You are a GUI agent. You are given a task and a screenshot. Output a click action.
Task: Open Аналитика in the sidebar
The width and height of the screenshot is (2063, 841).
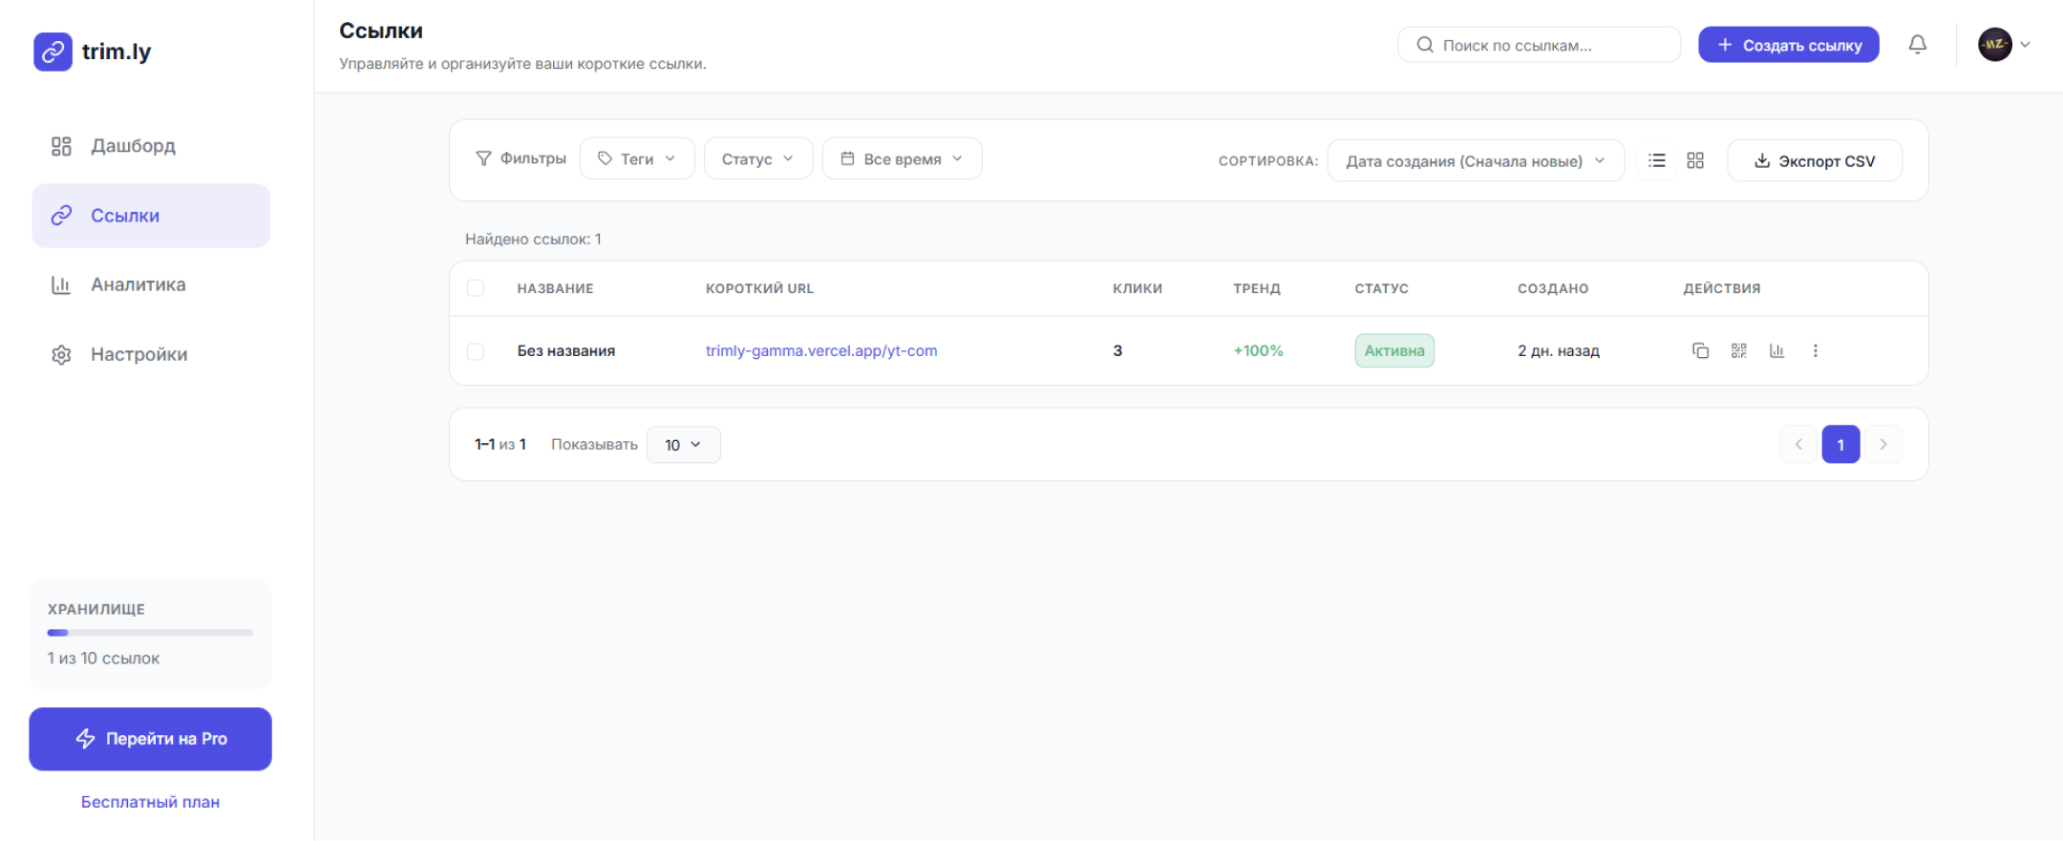(138, 284)
